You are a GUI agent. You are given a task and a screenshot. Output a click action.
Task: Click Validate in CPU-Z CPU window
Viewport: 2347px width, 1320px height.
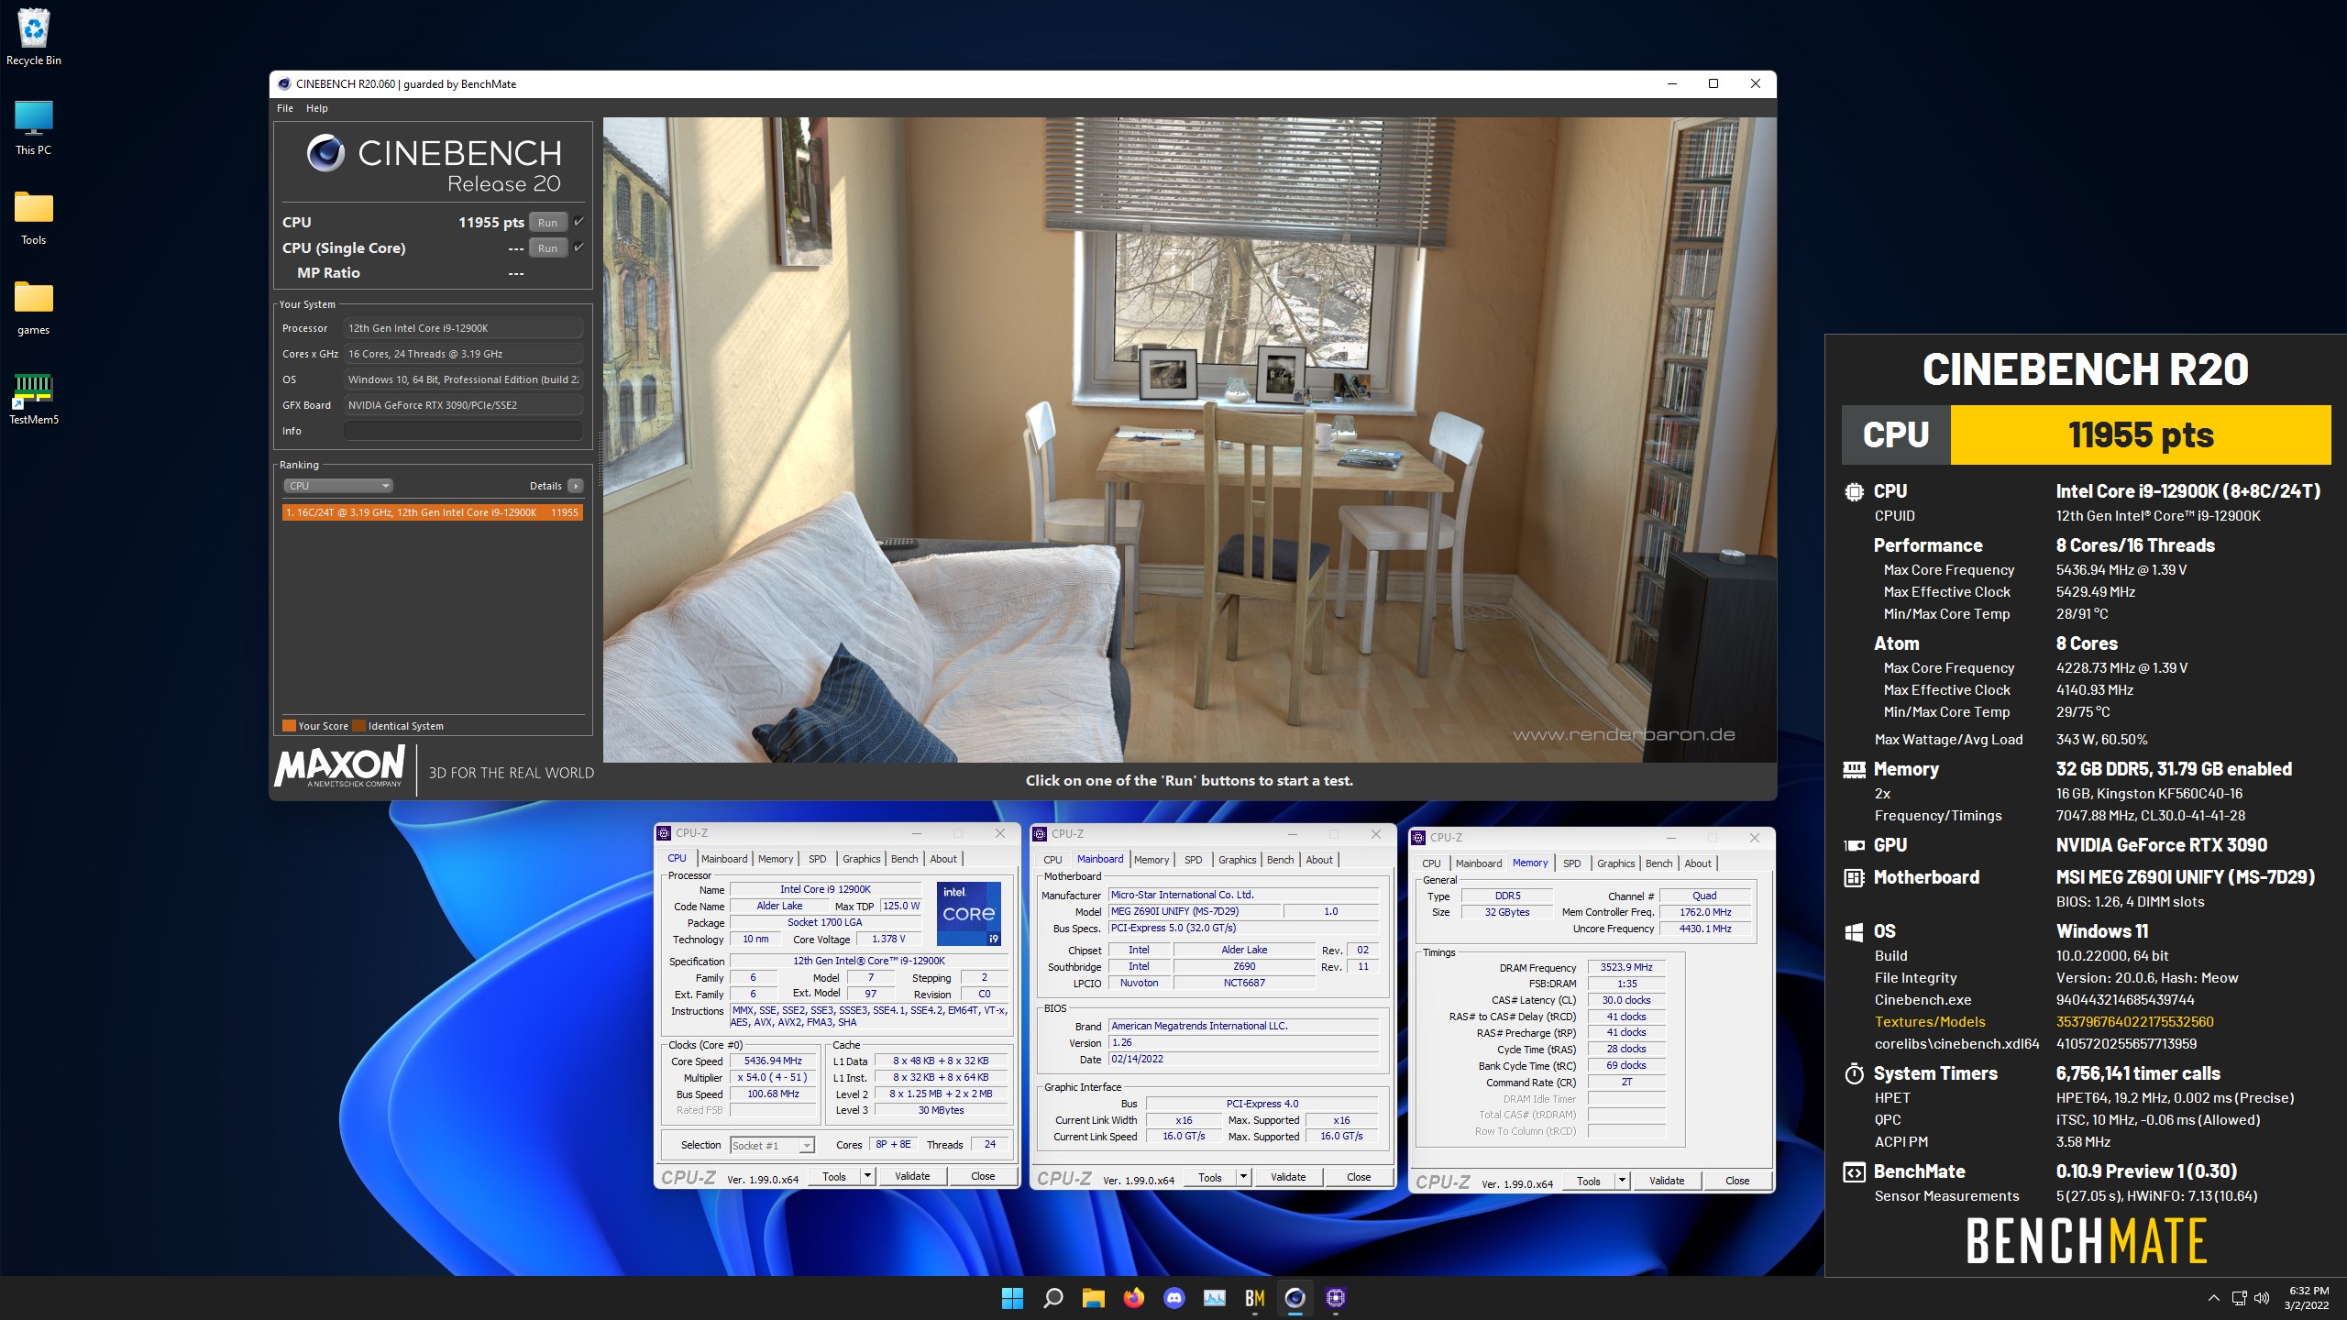click(912, 1176)
